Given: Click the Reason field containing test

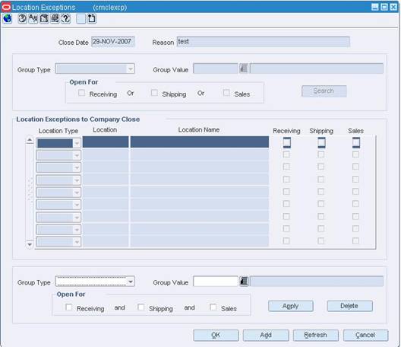Looking at the screenshot, I should [263, 42].
